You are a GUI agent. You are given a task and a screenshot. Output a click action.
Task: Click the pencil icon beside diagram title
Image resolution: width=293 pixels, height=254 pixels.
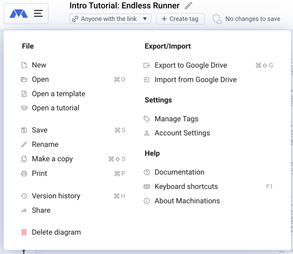pos(188,5)
